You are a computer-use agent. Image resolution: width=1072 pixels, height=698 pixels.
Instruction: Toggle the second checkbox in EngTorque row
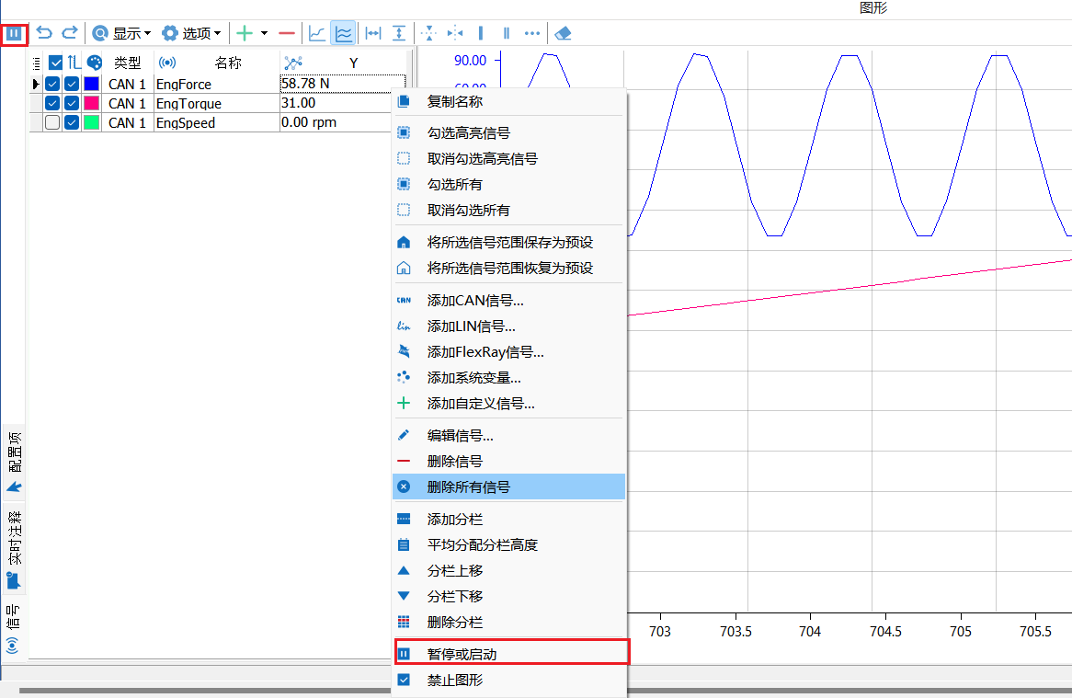coord(72,103)
